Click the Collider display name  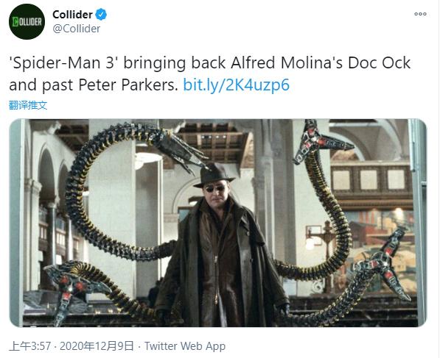point(72,14)
